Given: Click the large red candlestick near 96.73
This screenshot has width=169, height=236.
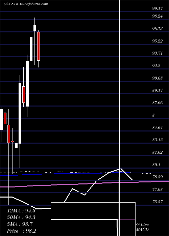Looking at the screenshot, I should coord(39,47).
